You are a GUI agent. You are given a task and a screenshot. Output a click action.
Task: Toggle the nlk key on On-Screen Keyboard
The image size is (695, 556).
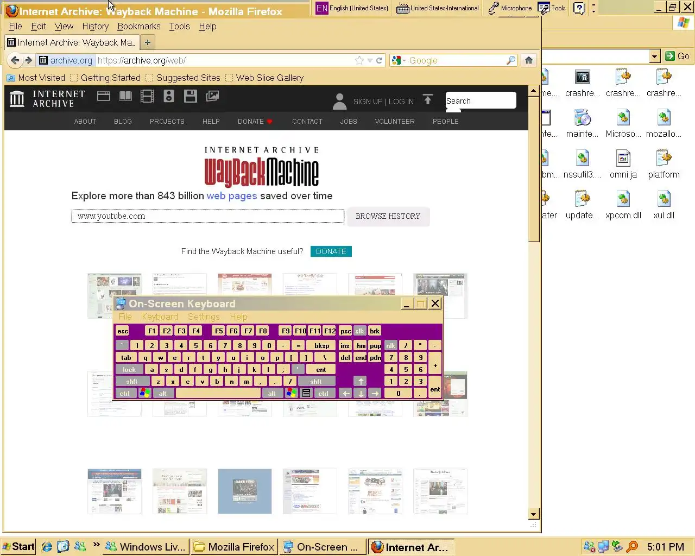(390, 345)
